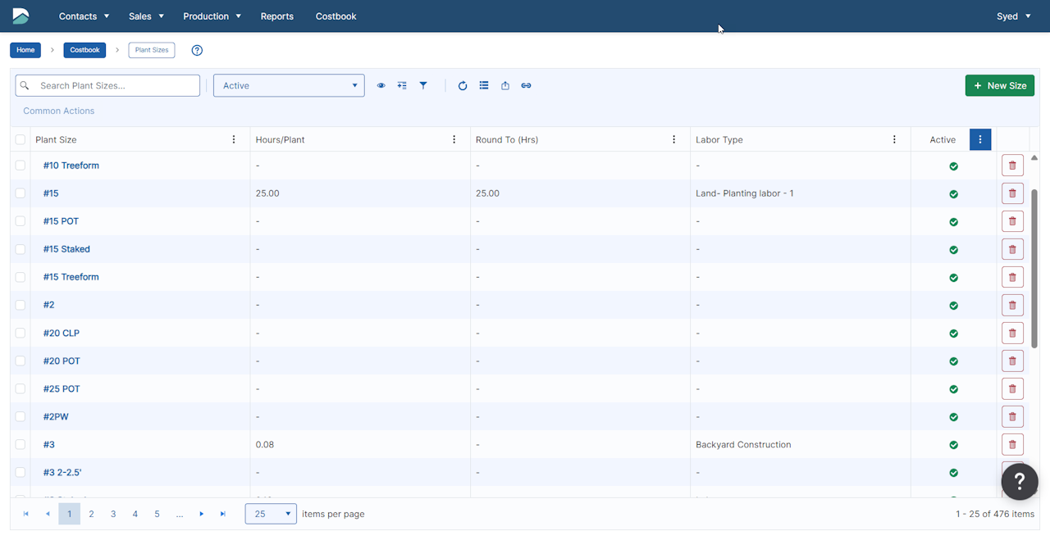Click the list view icon in toolbar
1050x540 pixels.
click(484, 85)
